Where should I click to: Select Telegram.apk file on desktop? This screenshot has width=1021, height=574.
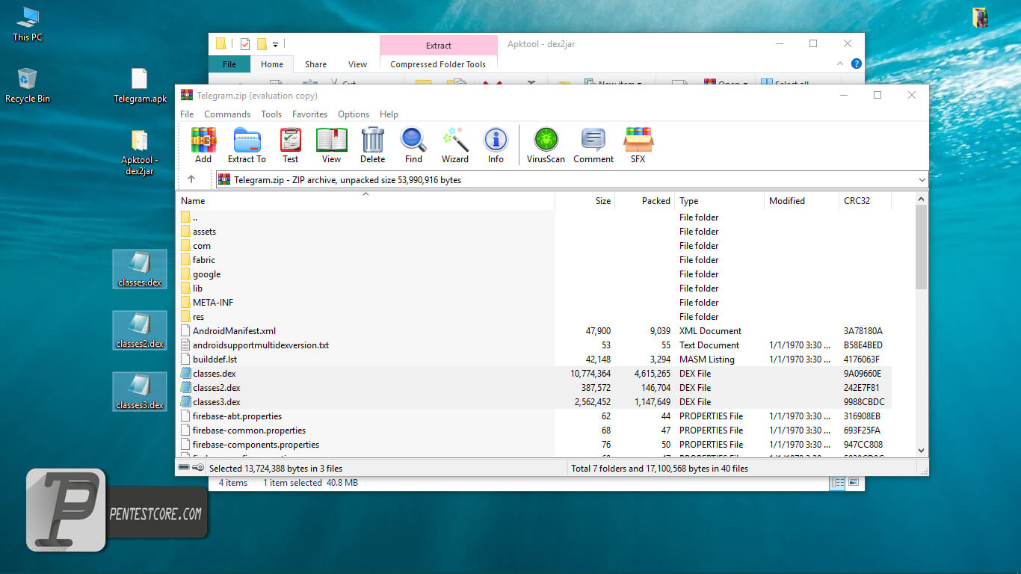[x=140, y=85]
